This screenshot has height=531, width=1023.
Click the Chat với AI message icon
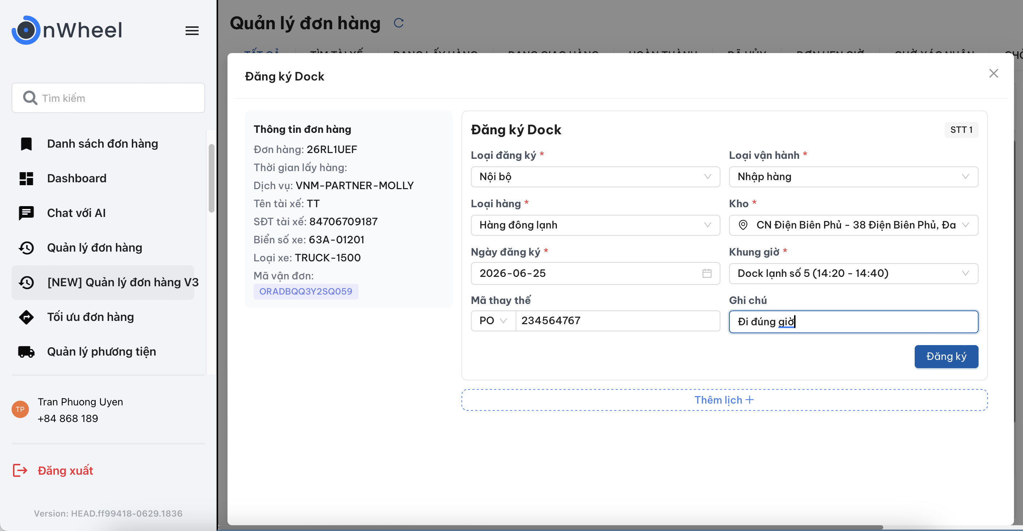click(x=26, y=213)
